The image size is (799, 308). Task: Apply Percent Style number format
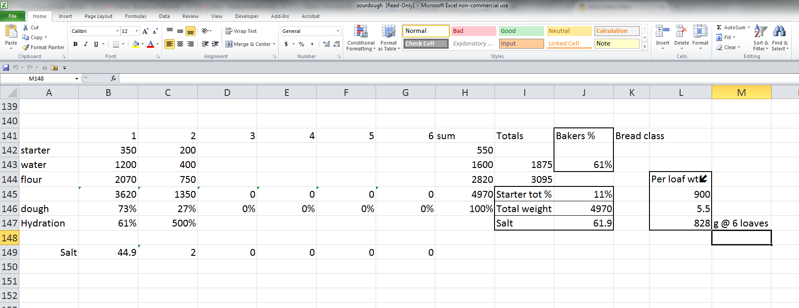pyautogui.click(x=301, y=44)
